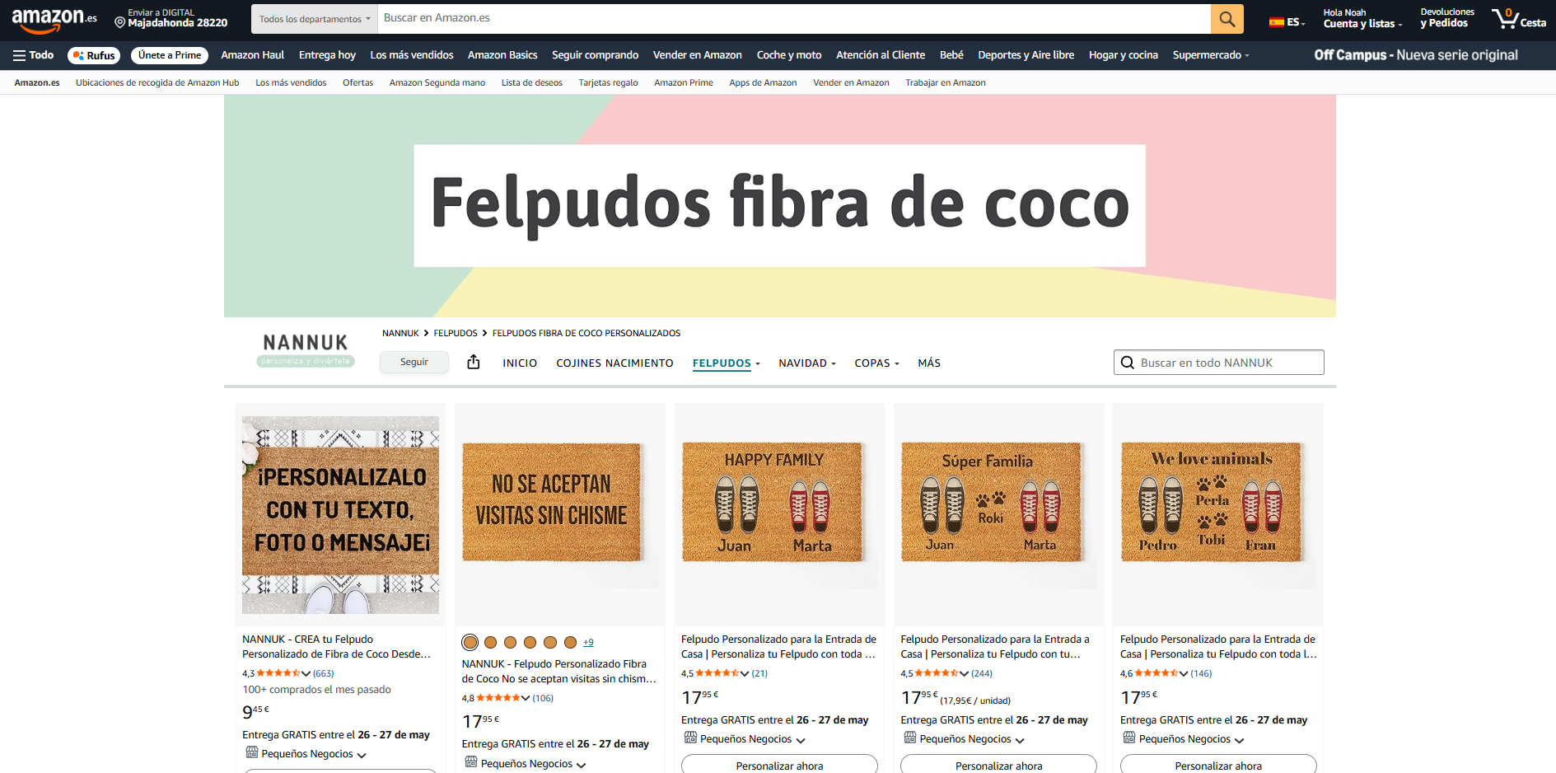Click the Off Campus Nueva serie original banner
1556x773 pixels.
(x=1415, y=55)
